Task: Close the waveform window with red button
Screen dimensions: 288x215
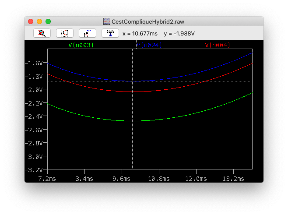Action: coord(31,21)
